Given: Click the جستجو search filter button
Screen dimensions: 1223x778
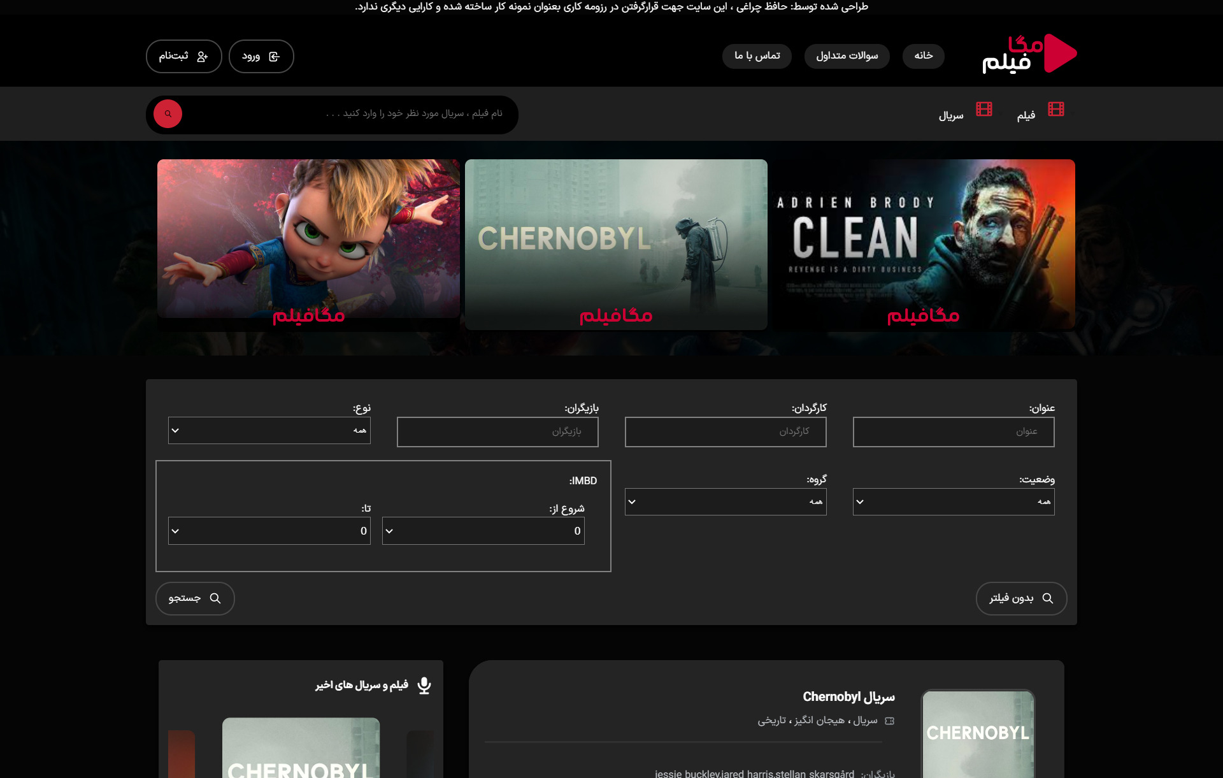Looking at the screenshot, I should pyautogui.click(x=195, y=598).
